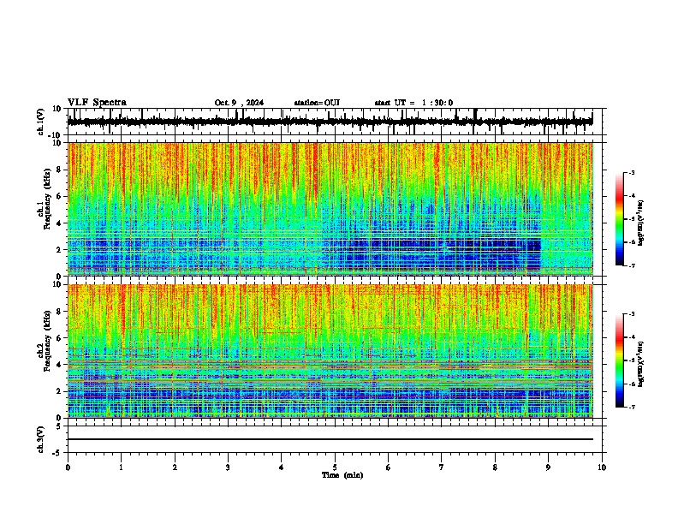Image resolution: width=678 pixels, height=524 pixels.
Task: Click the ch.1 spectrogram color scale bar
Action: pyautogui.click(x=620, y=219)
